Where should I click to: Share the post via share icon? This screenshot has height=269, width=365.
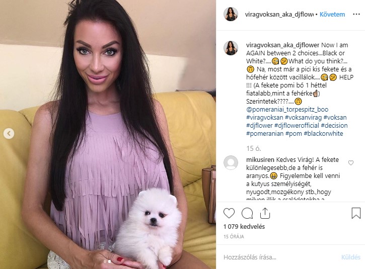coord(265,213)
